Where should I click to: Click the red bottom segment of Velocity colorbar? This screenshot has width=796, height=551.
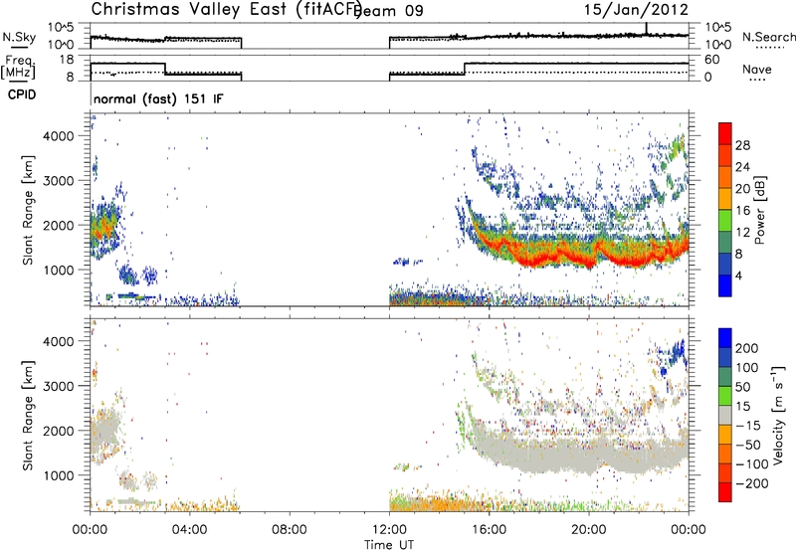point(725,492)
